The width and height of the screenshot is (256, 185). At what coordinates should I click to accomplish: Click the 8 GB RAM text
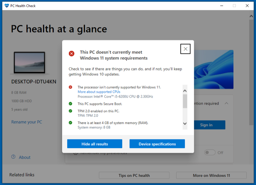click(x=19, y=92)
